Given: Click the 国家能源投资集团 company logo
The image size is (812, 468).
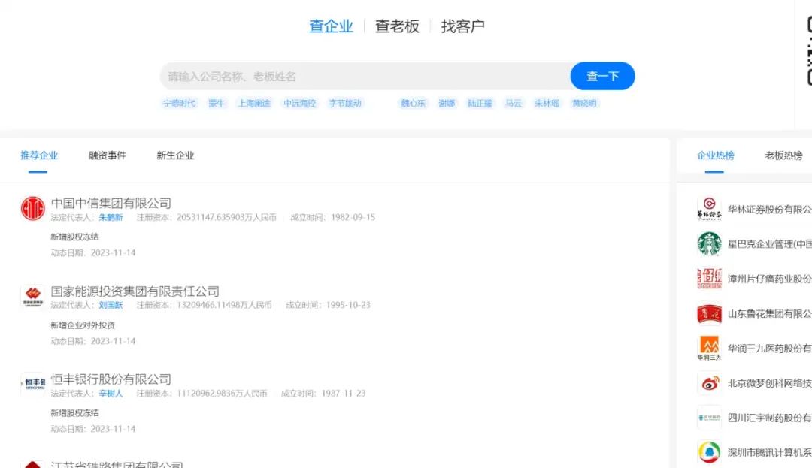Looking at the screenshot, I should 32,297.
